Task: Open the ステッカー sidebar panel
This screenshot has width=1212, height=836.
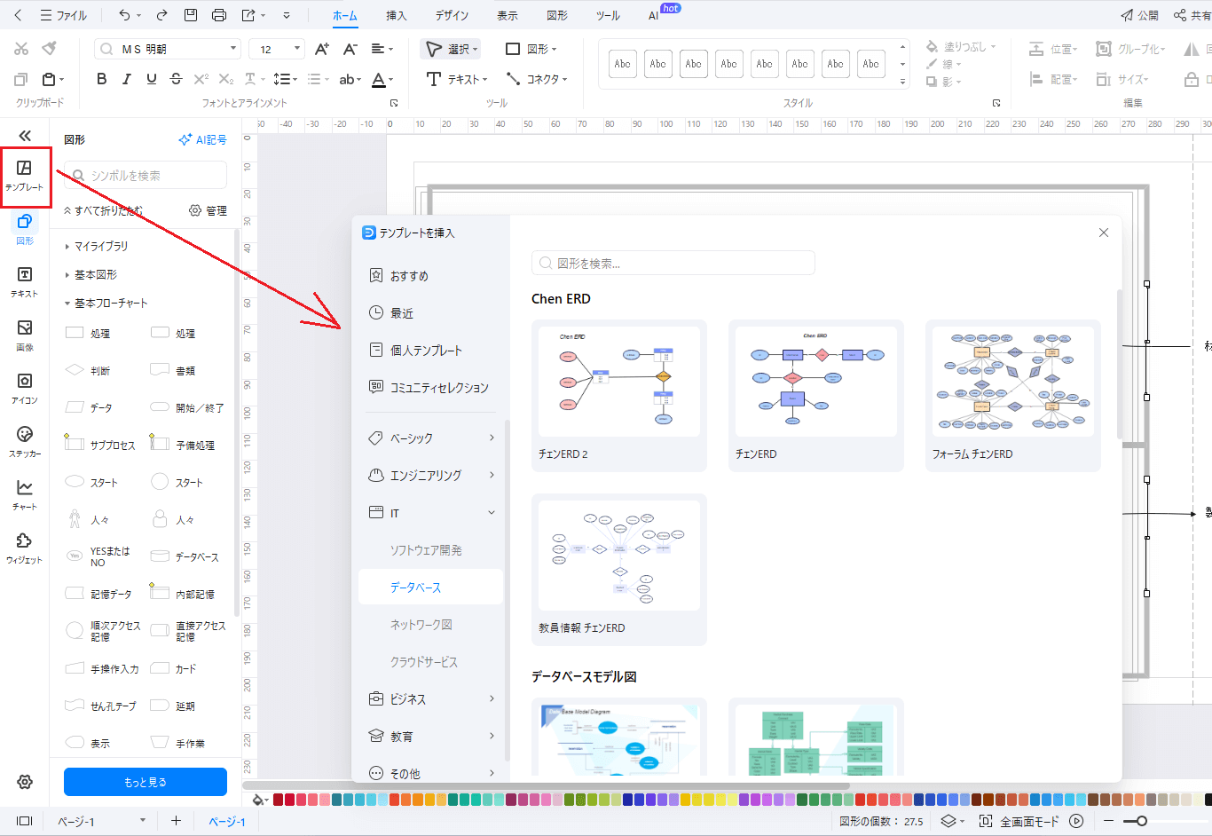Action: click(25, 441)
